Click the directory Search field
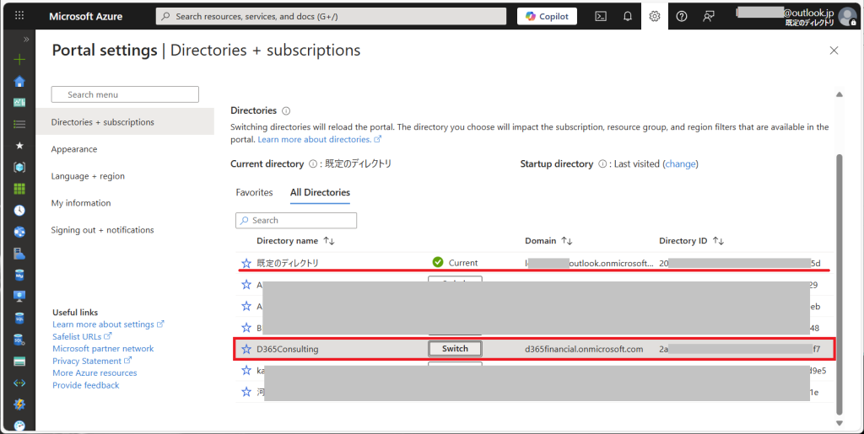Screen dimensions: 864x434 click(x=296, y=220)
